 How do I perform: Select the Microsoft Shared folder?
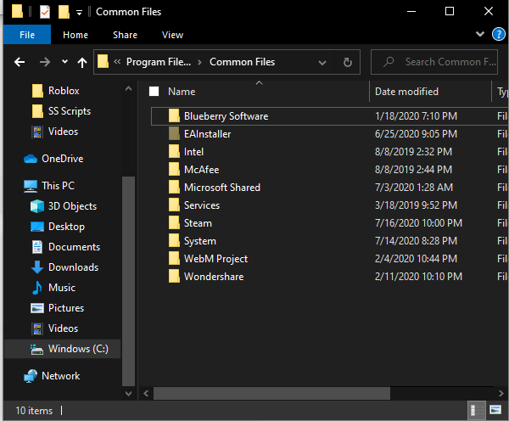click(222, 188)
